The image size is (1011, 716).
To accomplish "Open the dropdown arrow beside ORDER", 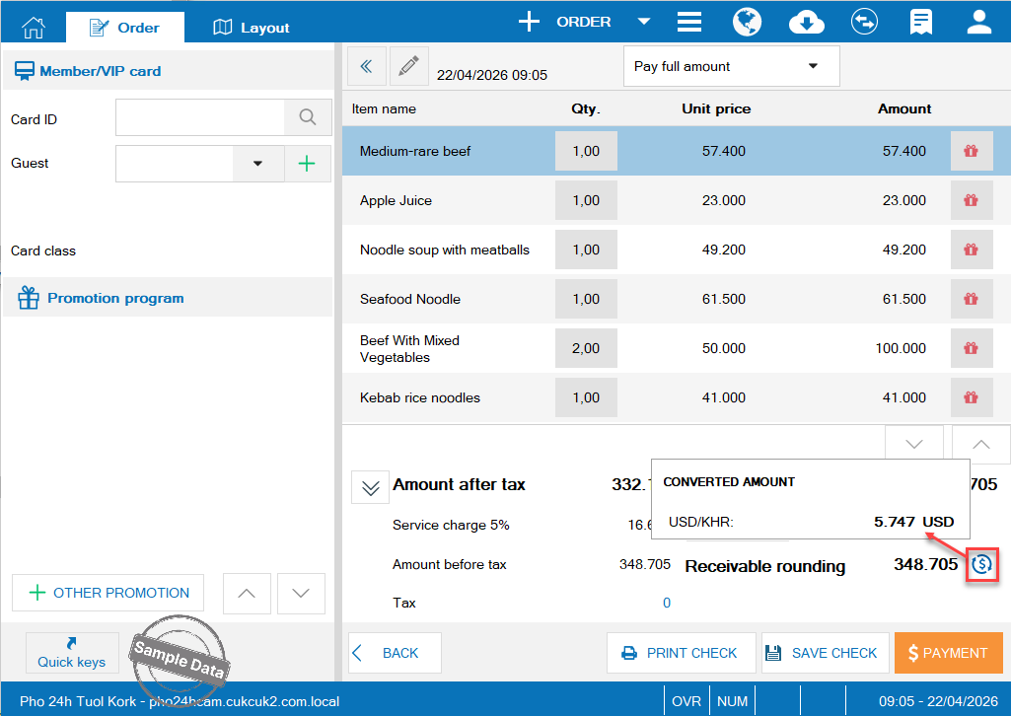I will [x=643, y=22].
